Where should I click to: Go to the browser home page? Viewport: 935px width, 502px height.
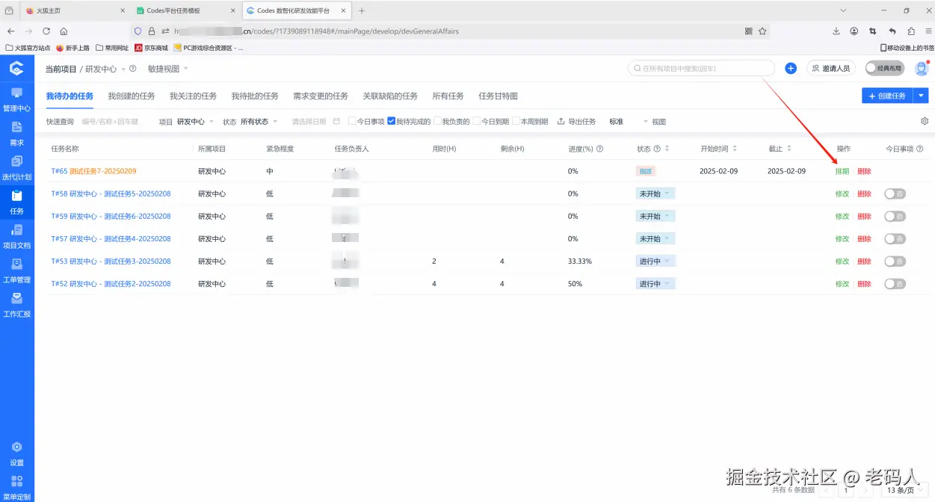click(x=64, y=31)
